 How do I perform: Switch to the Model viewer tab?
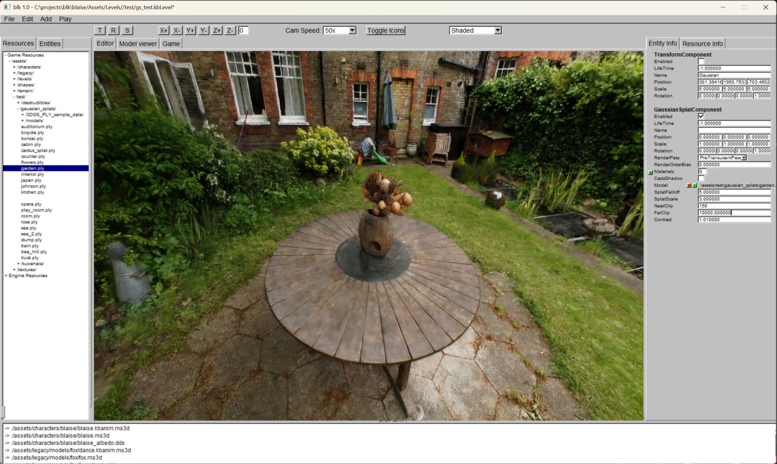[x=138, y=44]
